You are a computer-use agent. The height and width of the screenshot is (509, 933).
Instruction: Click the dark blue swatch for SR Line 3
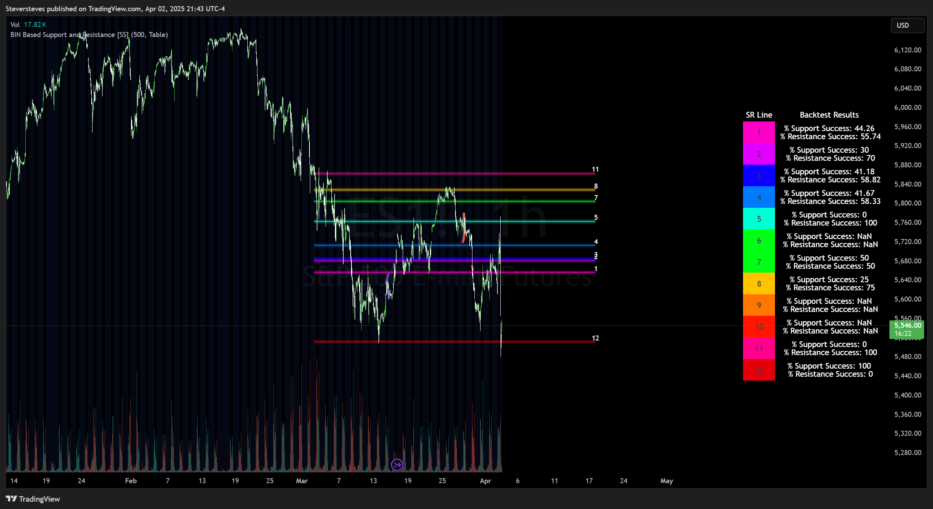[759, 176]
